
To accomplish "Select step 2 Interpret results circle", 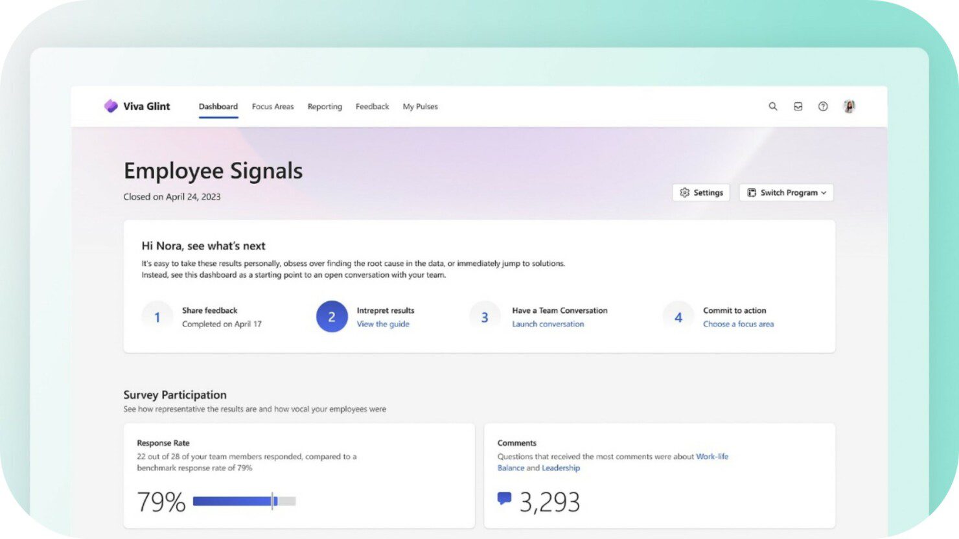I will tap(332, 317).
